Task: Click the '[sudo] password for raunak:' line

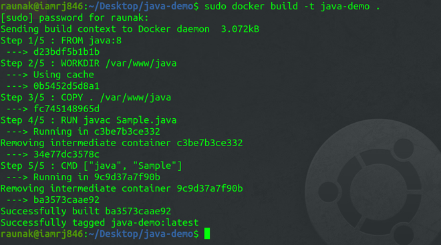Action: tap(75, 18)
